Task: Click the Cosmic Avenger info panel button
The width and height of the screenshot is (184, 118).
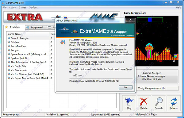Action: click(151, 76)
